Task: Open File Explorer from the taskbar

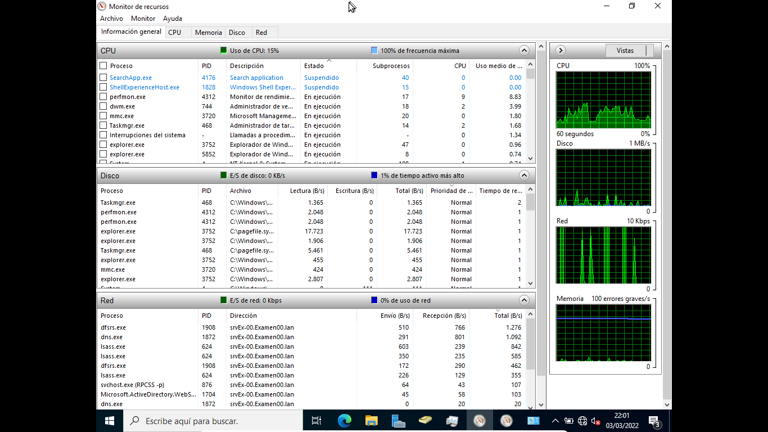Action: (371, 420)
